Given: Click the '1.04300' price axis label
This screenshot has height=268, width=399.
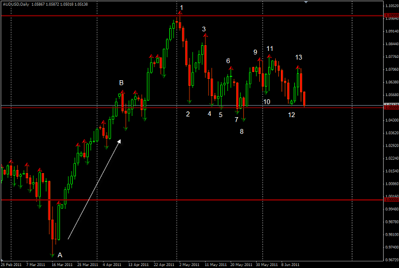Looking at the screenshot, I should click(392, 120).
